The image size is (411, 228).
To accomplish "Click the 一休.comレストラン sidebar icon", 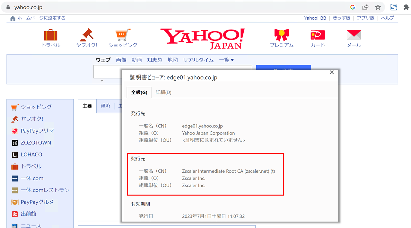I will click(x=15, y=190).
